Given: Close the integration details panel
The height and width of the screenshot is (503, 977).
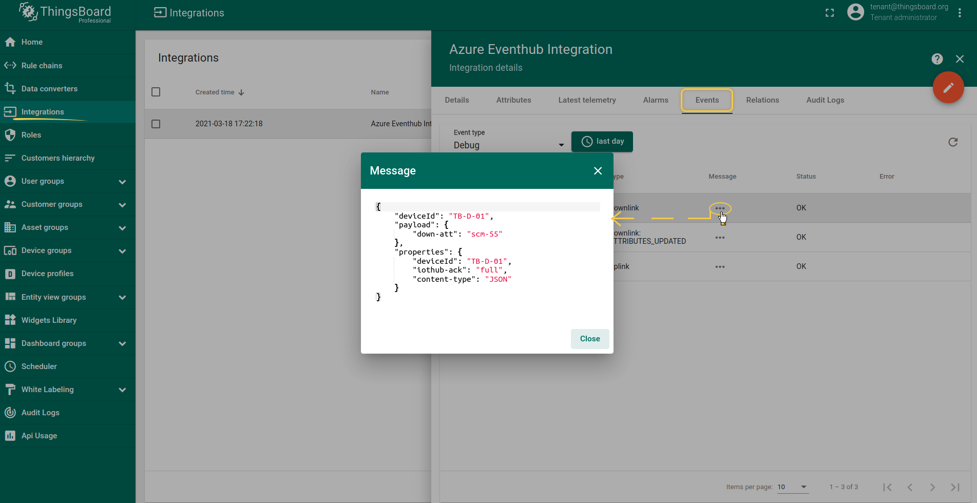Looking at the screenshot, I should [x=960, y=59].
